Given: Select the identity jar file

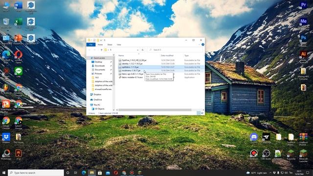Looking at the screenshot, I should (x=132, y=64).
